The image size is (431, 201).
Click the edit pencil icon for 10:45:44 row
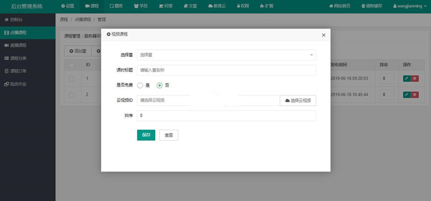click(x=407, y=95)
